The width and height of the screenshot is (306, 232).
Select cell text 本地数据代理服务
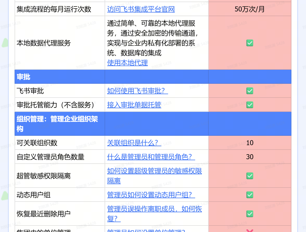click(44, 43)
